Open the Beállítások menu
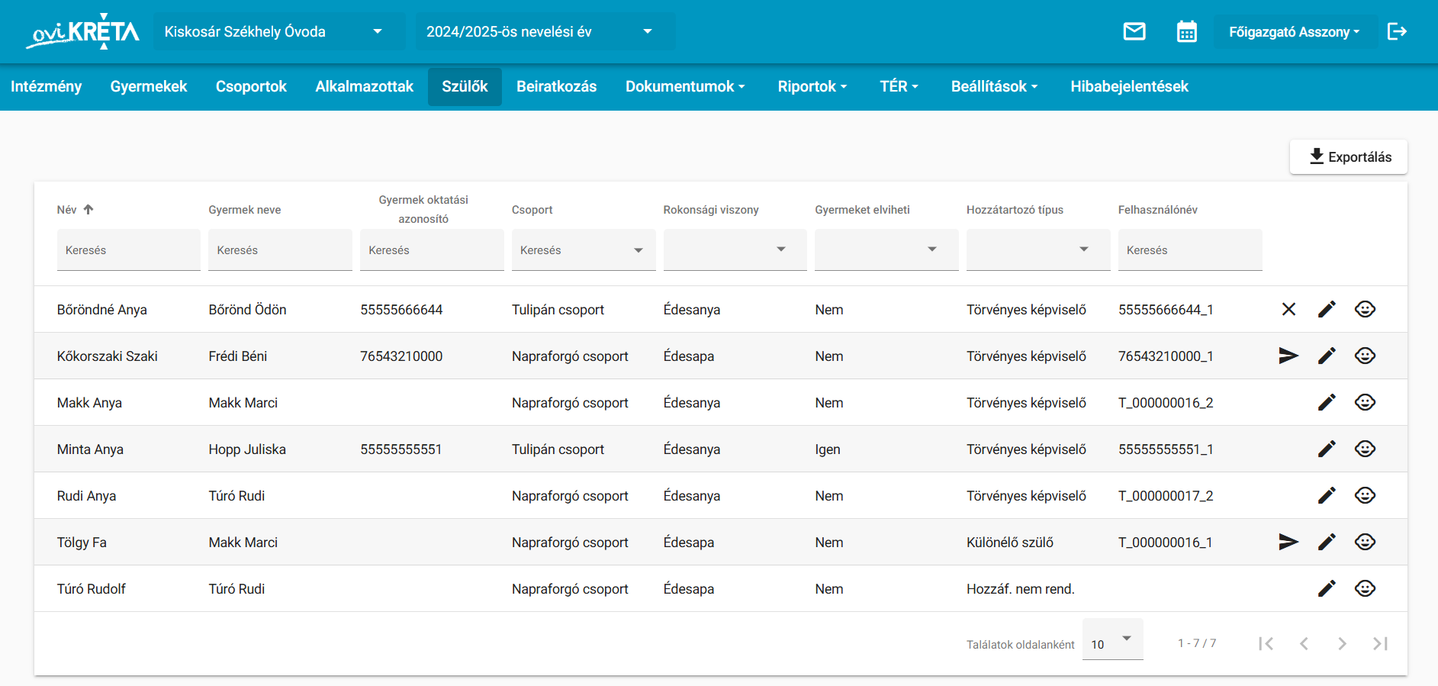Screen dimensions: 1438x686 pos(994,86)
